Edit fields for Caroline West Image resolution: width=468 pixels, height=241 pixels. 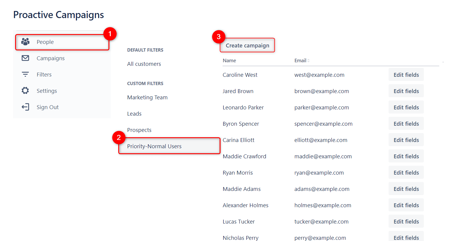(x=406, y=75)
